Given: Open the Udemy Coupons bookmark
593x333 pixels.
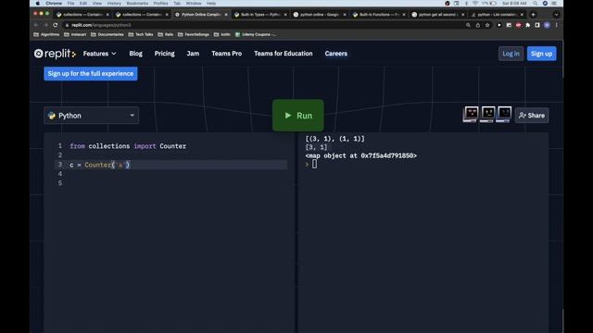Looking at the screenshot, I should pos(256,34).
